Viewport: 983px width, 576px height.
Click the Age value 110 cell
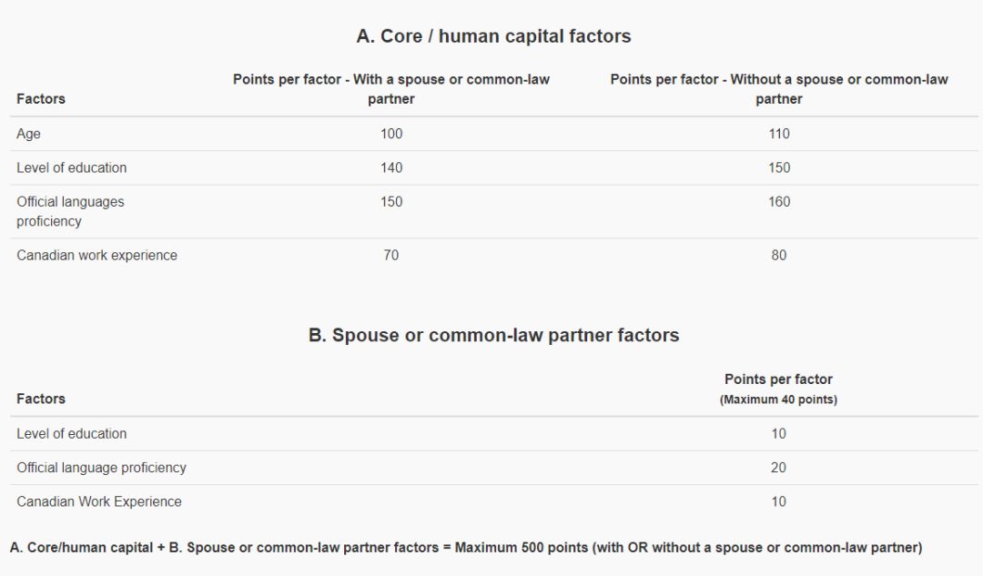tap(779, 134)
